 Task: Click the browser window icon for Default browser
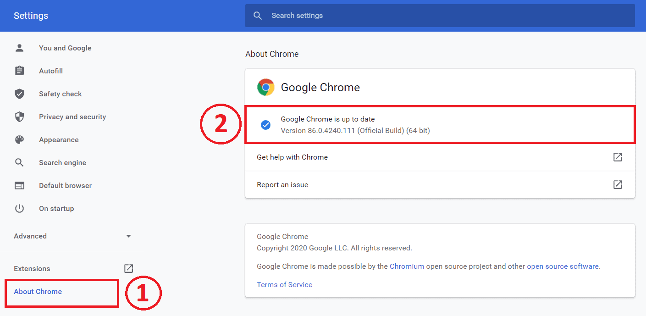click(19, 185)
